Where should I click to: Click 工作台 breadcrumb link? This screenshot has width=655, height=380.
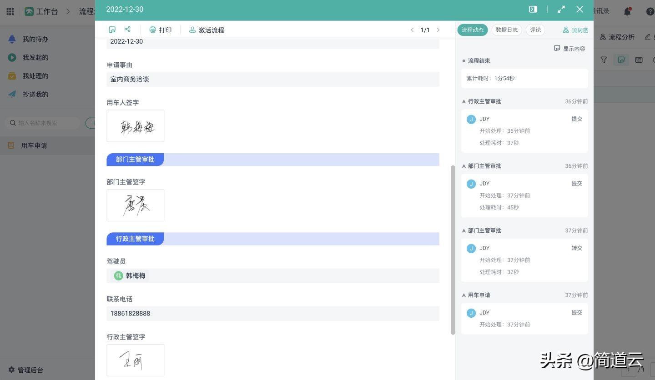point(47,11)
